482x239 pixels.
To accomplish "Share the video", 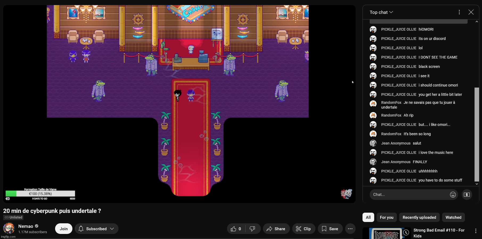I will click(x=276, y=229).
